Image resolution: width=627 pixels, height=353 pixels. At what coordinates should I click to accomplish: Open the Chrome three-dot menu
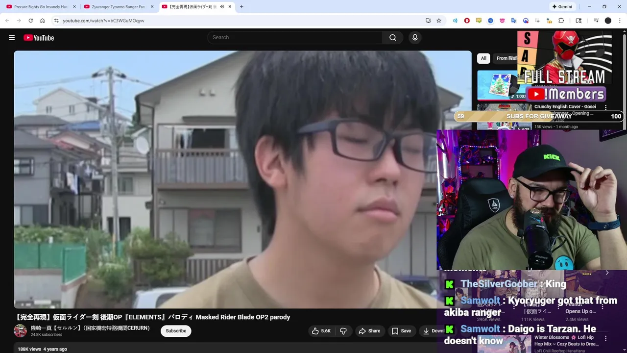pyautogui.click(x=620, y=21)
